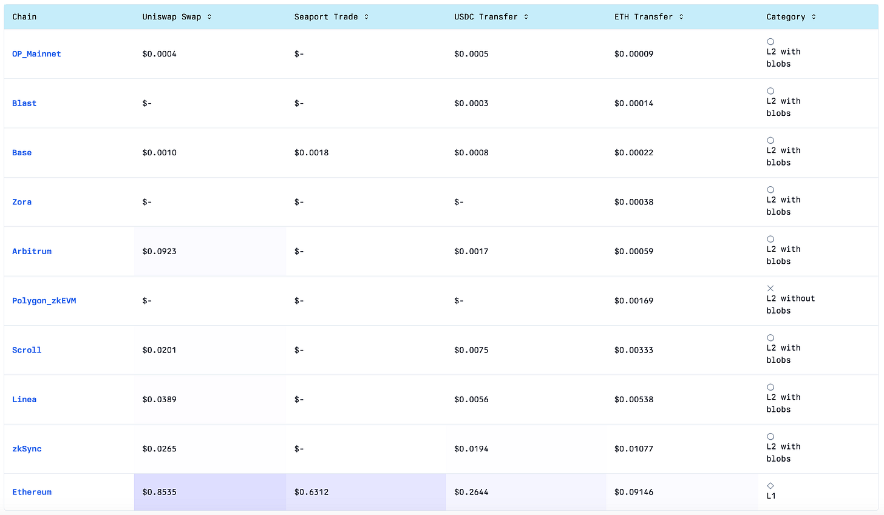884x515 pixels.
Task: Select Base ETH Transfer value $0.00022
Action: click(634, 152)
